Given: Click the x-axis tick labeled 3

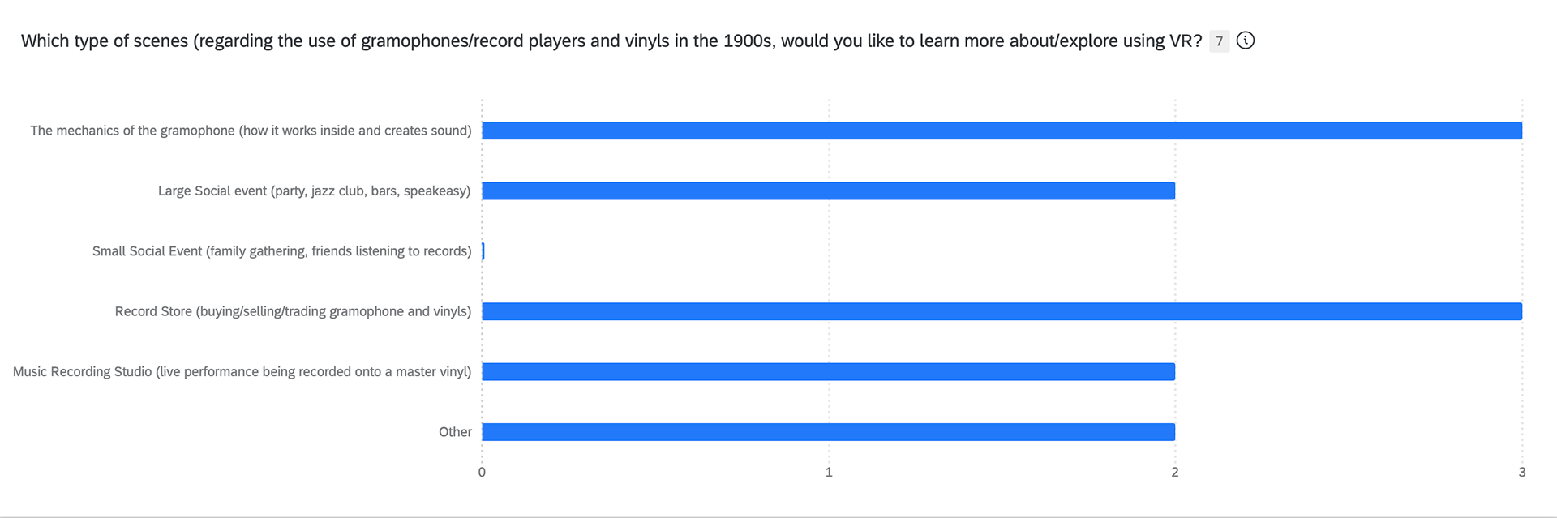Looking at the screenshot, I should point(1522,473).
